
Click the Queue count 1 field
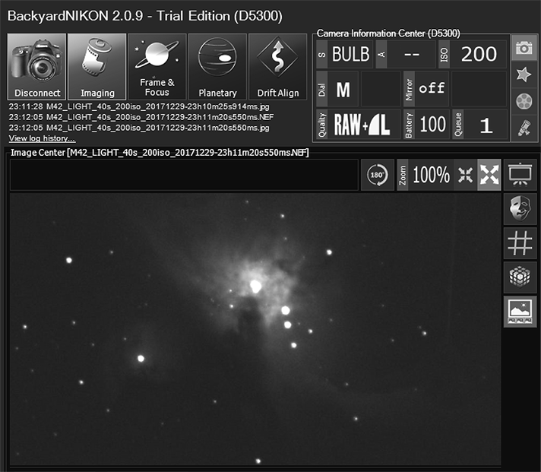[x=479, y=125]
